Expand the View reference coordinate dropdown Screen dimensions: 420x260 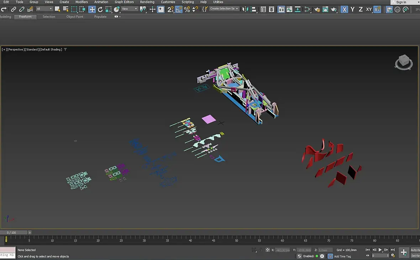coord(129,9)
